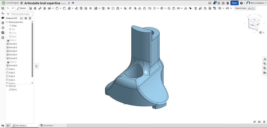
Task: Select the Part Studio 1 tab
Action: (21, 125)
